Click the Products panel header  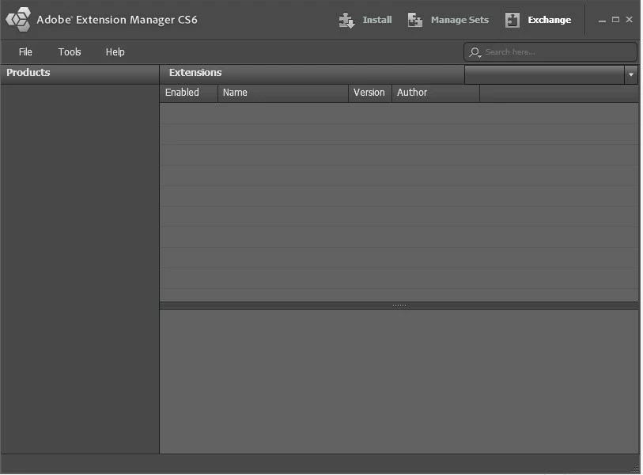[80, 73]
